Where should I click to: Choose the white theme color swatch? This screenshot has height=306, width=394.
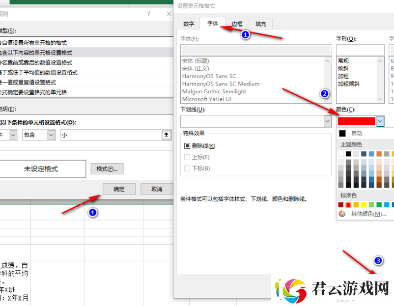pos(341,154)
